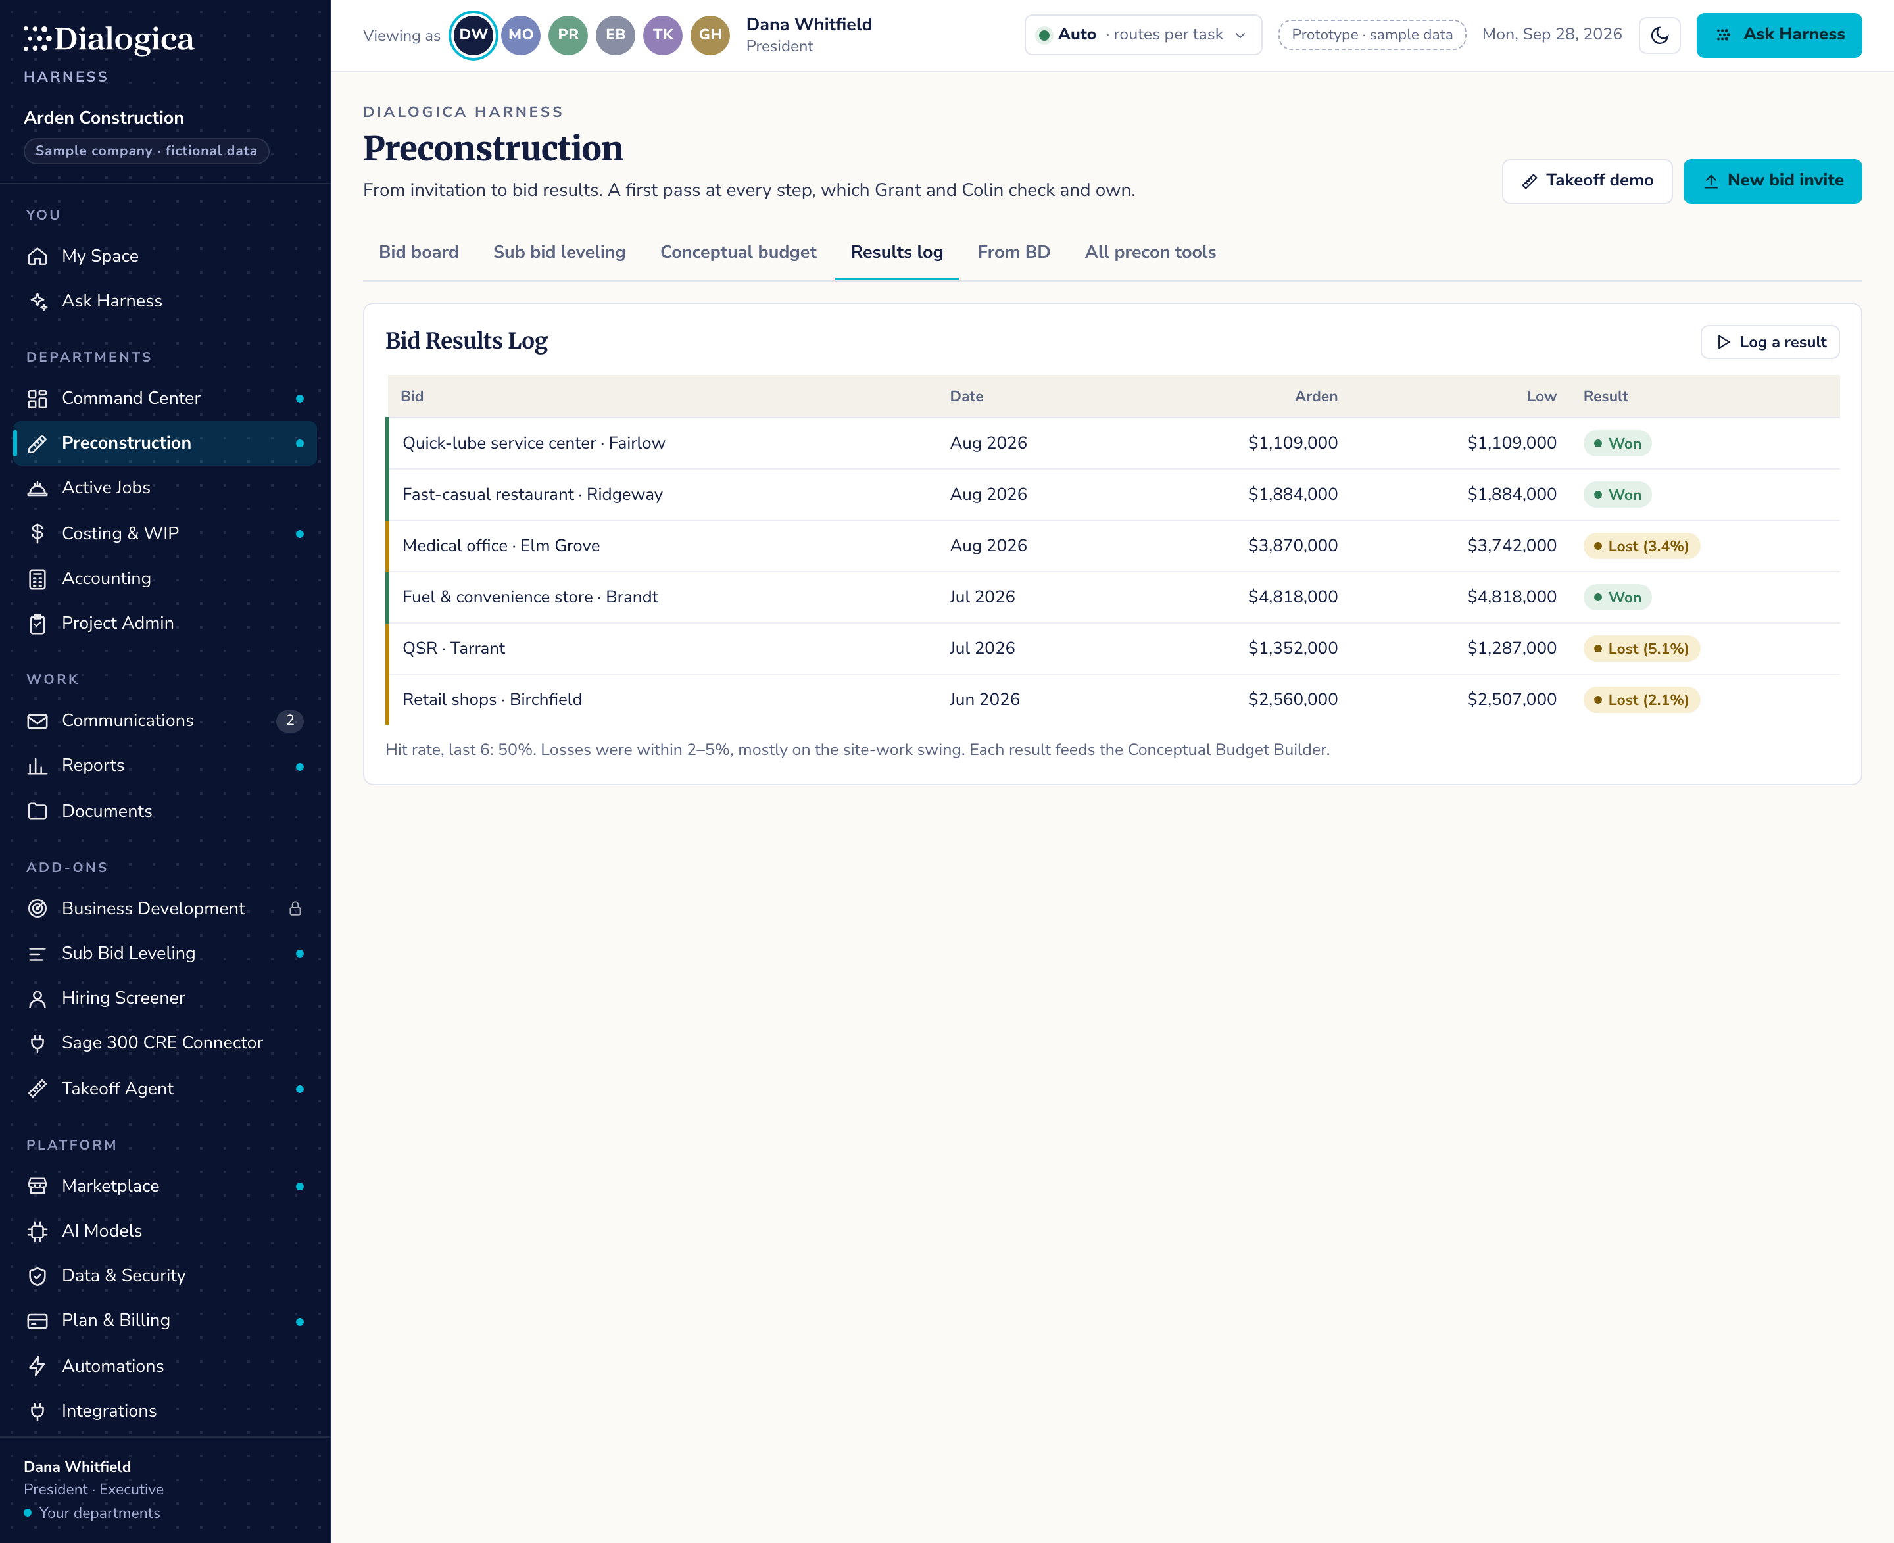Click the Communications envelope icon
The width and height of the screenshot is (1894, 1543).
click(37, 721)
